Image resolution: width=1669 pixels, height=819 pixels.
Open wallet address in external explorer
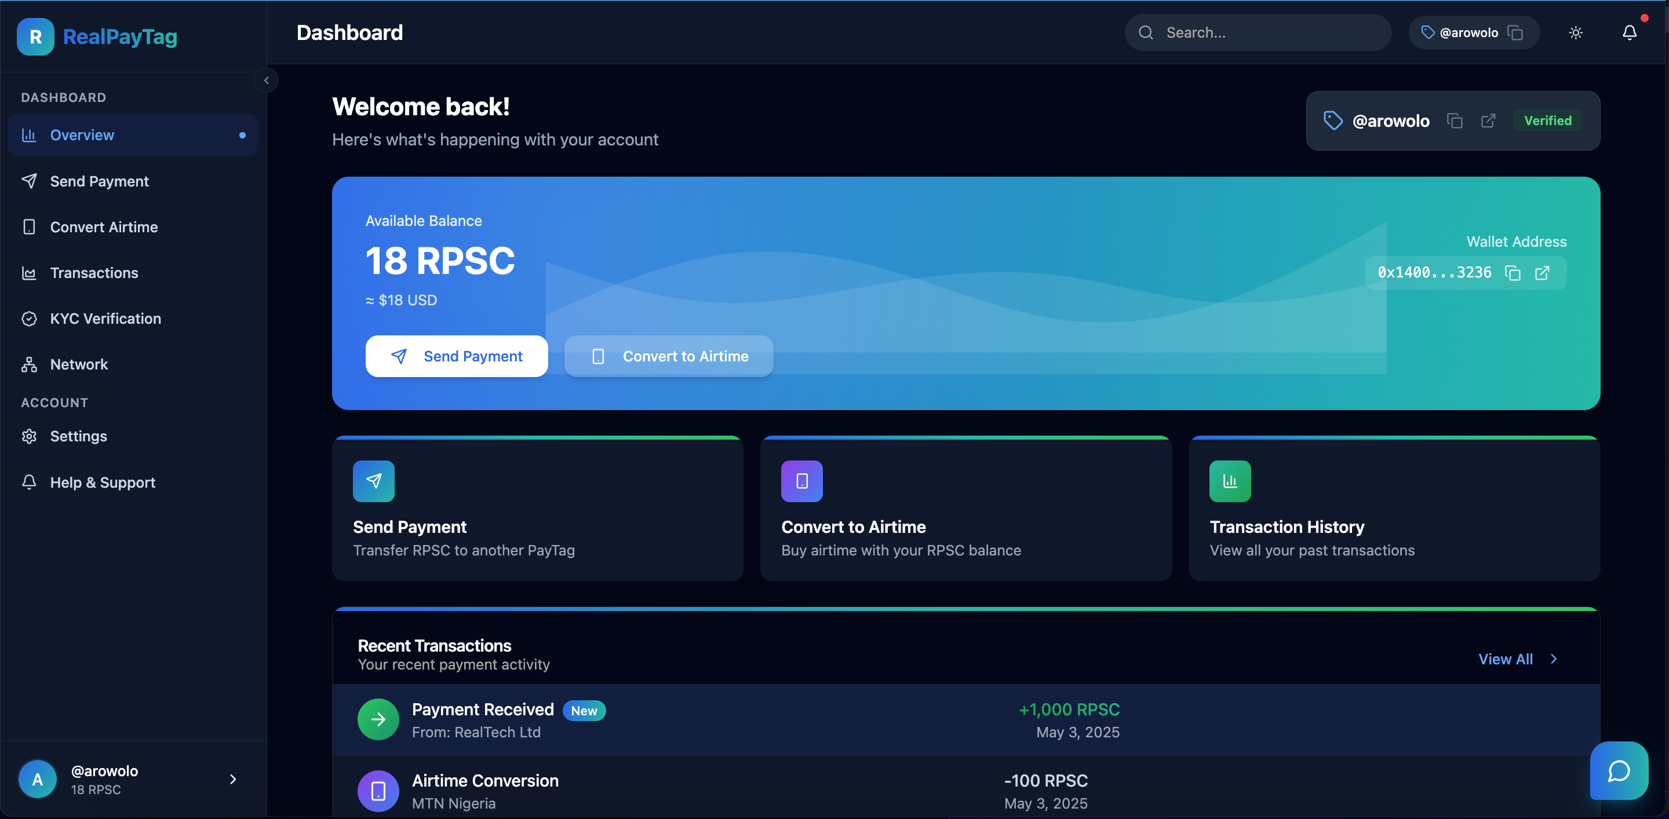click(x=1543, y=273)
